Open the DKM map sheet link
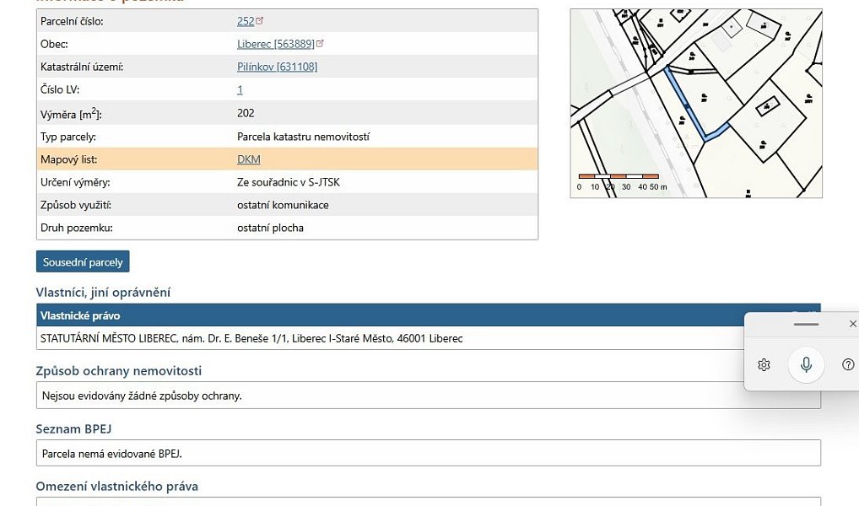This screenshot has width=859, height=506. [249, 159]
